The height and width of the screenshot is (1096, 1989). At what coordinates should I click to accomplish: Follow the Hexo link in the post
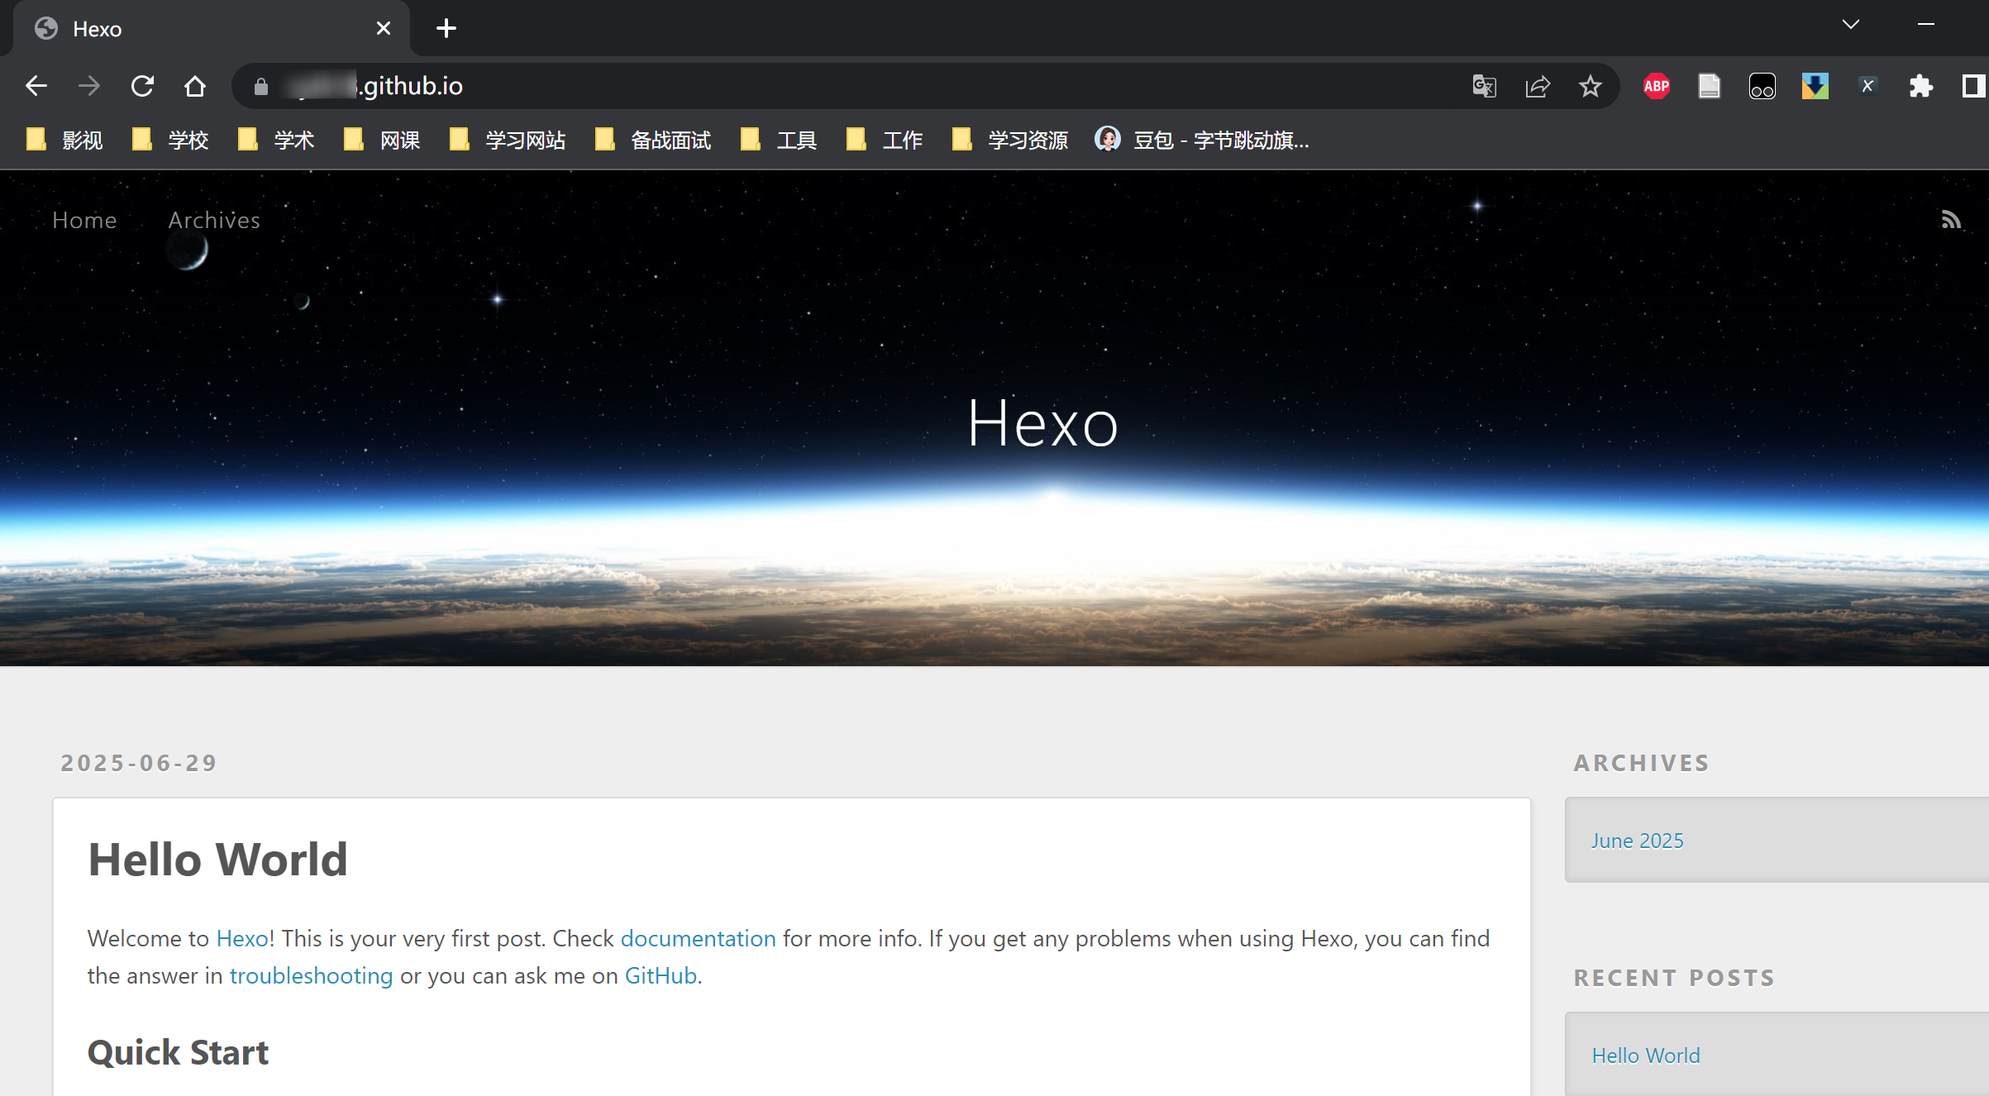pyautogui.click(x=242, y=938)
